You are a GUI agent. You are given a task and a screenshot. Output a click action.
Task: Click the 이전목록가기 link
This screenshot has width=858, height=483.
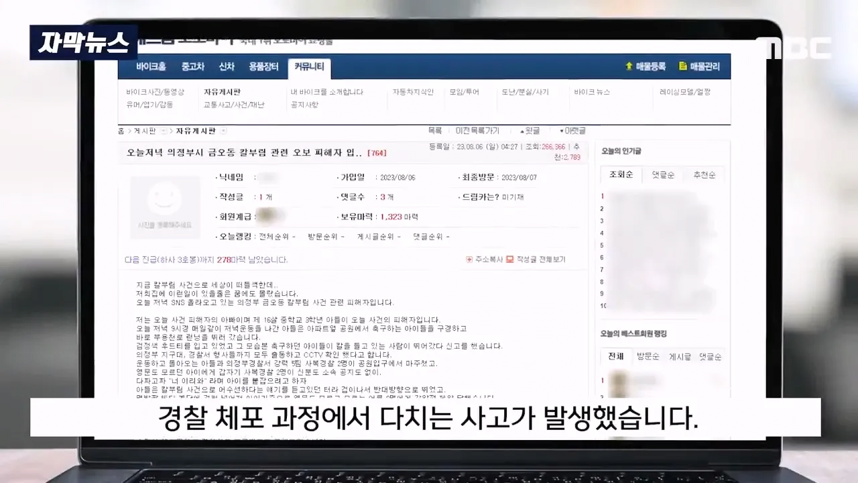click(478, 131)
